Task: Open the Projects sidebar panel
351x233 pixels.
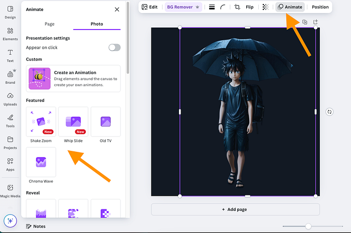Action: click(x=10, y=143)
